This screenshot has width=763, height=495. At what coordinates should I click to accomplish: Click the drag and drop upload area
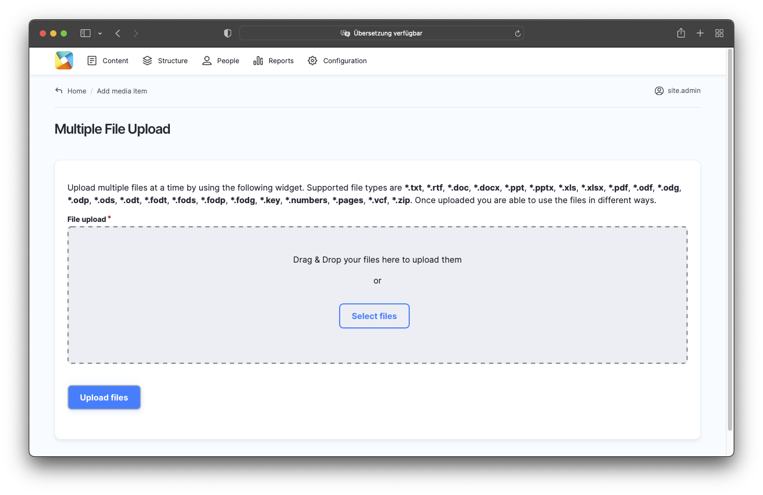(x=377, y=295)
